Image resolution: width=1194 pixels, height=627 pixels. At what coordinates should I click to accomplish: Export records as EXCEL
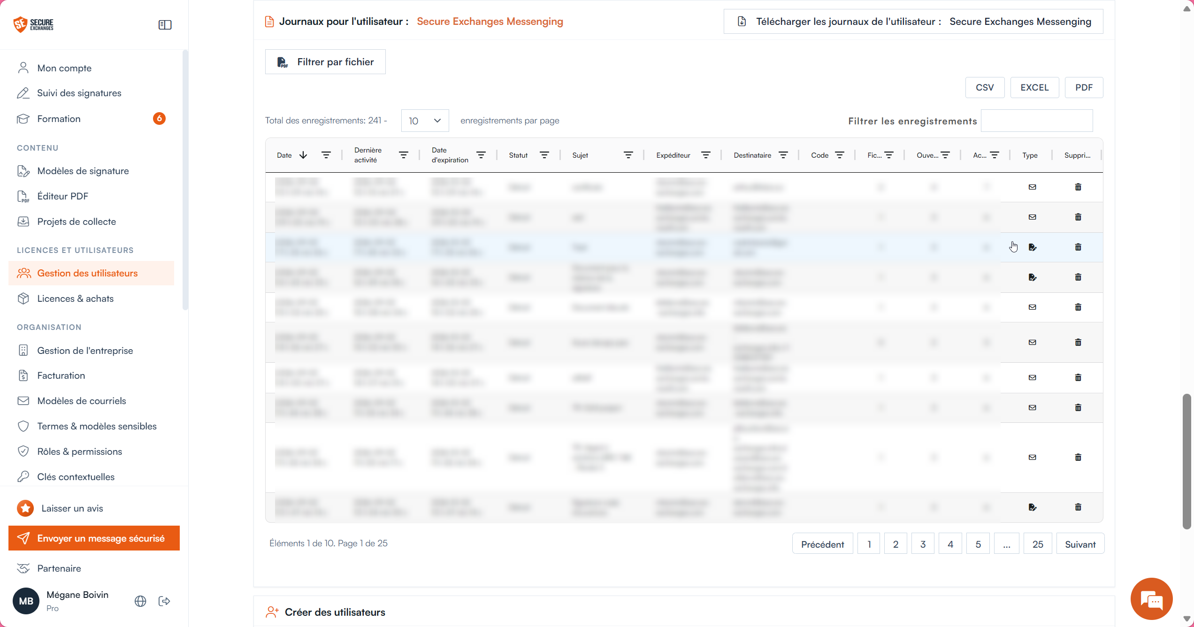(1034, 88)
